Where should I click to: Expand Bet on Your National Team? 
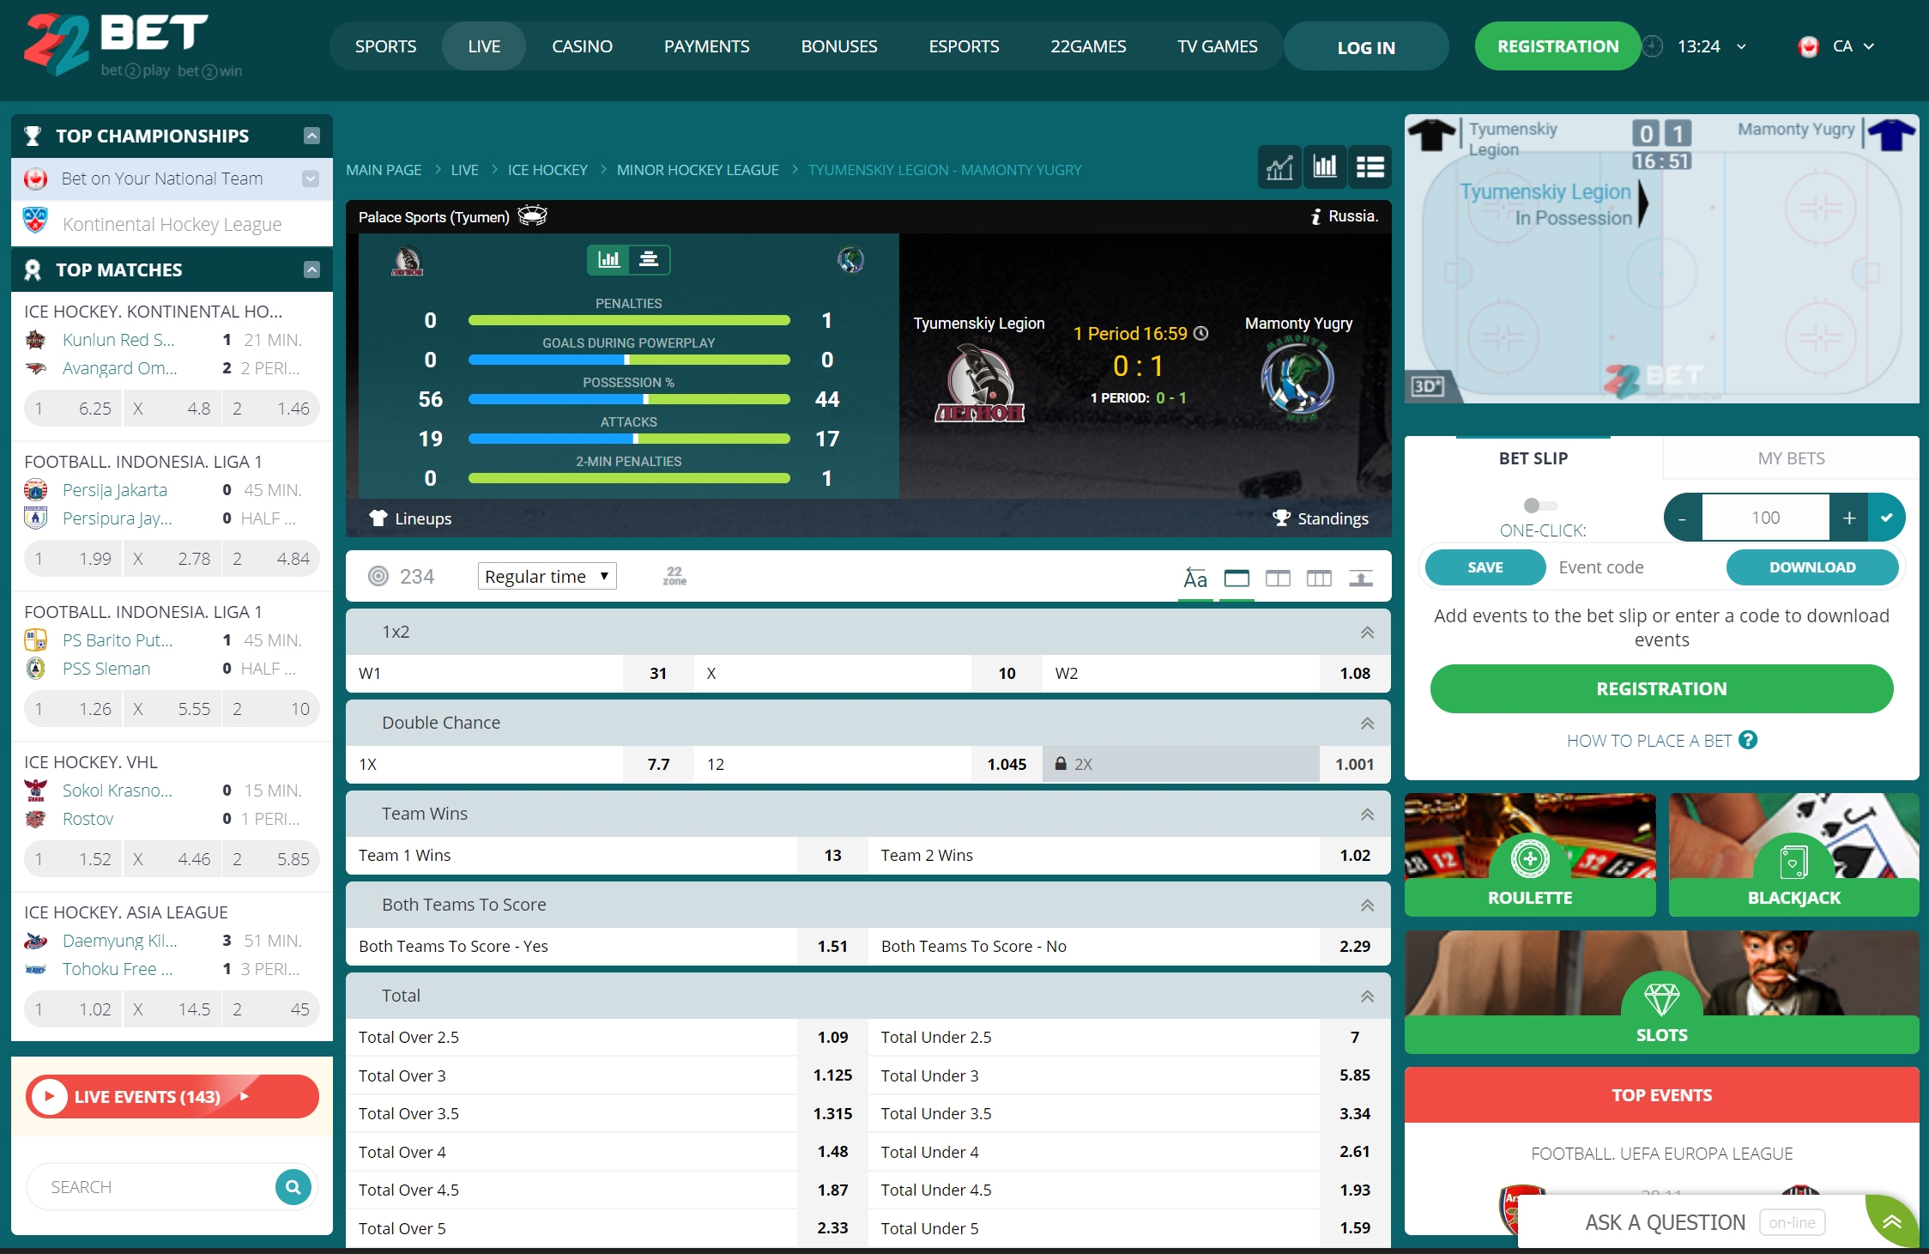point(311,179)
